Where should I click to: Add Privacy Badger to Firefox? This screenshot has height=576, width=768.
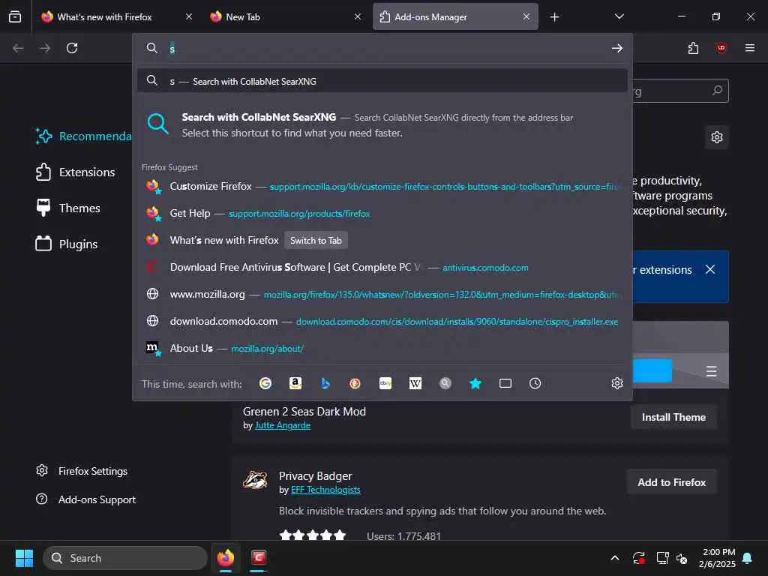tap(671, 482)
